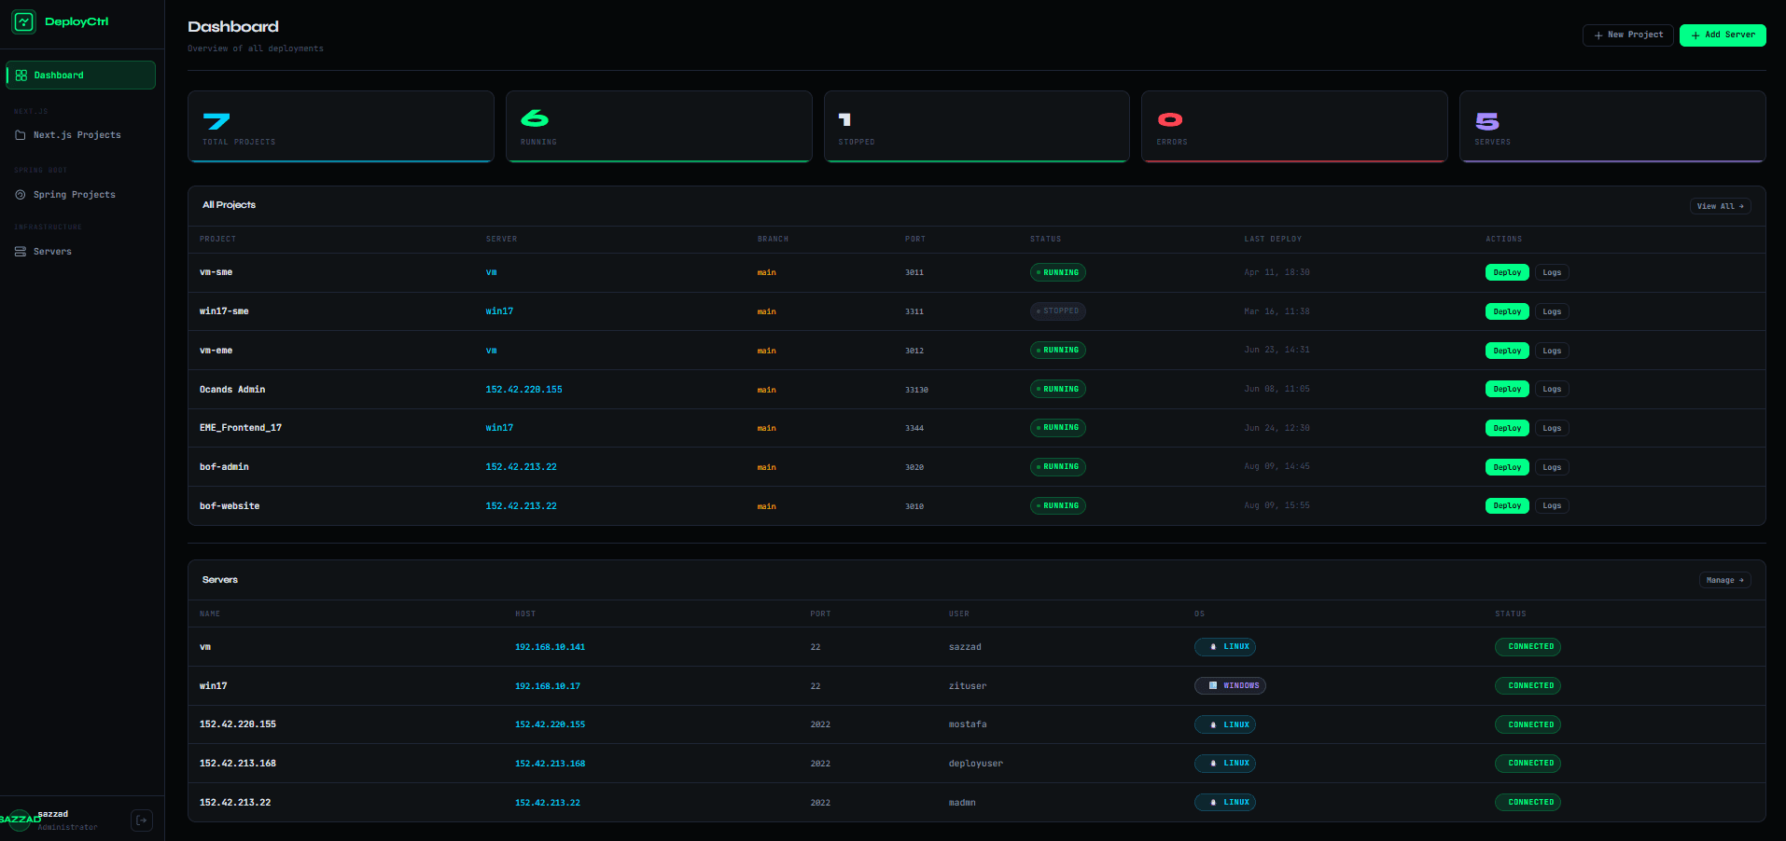Open Next.js Projects in sidebar
1786x841 pixels.
coord(81,135)
